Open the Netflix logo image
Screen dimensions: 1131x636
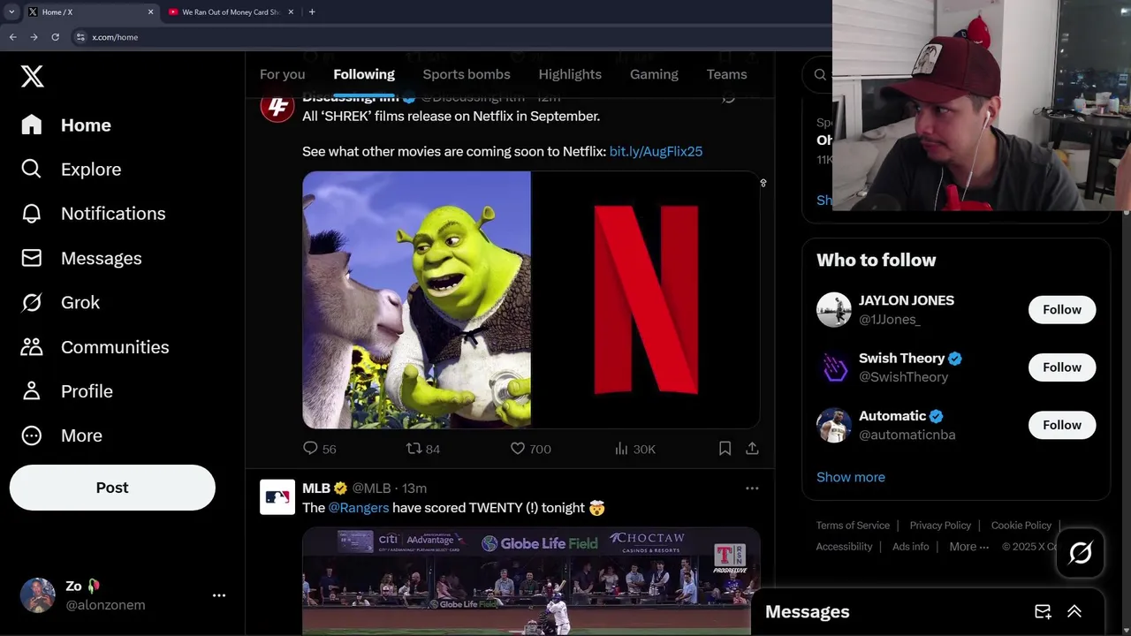(x=646, y=300)
